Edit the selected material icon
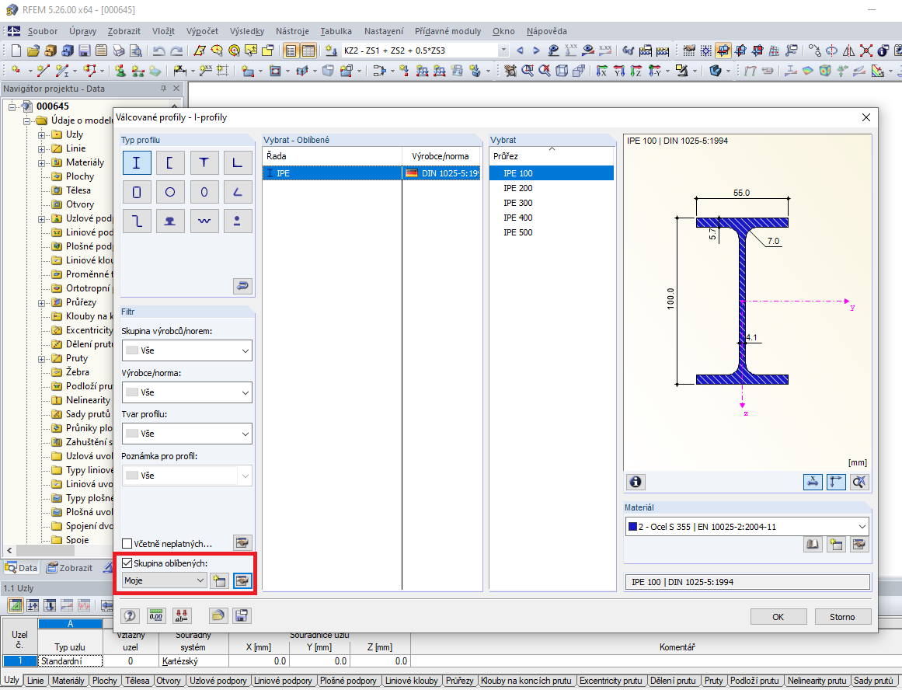Screen dimensions: 902x690 tap(858, 544)
